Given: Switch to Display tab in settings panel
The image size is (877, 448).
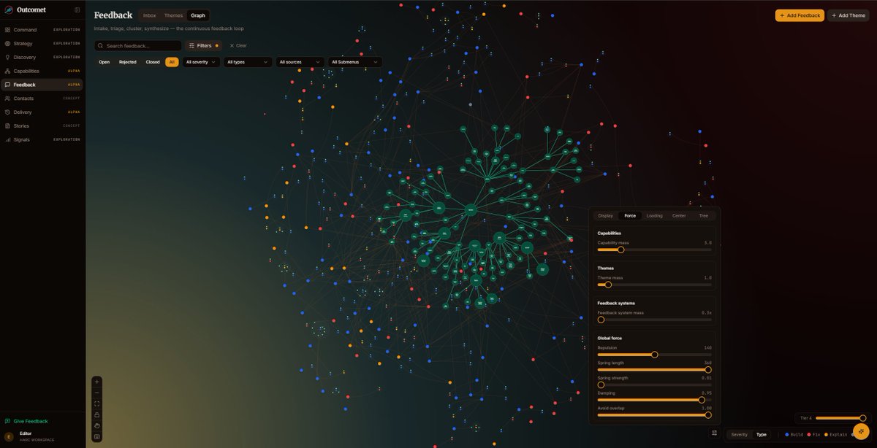Looking at the screenshot, I should click(606, 215).
